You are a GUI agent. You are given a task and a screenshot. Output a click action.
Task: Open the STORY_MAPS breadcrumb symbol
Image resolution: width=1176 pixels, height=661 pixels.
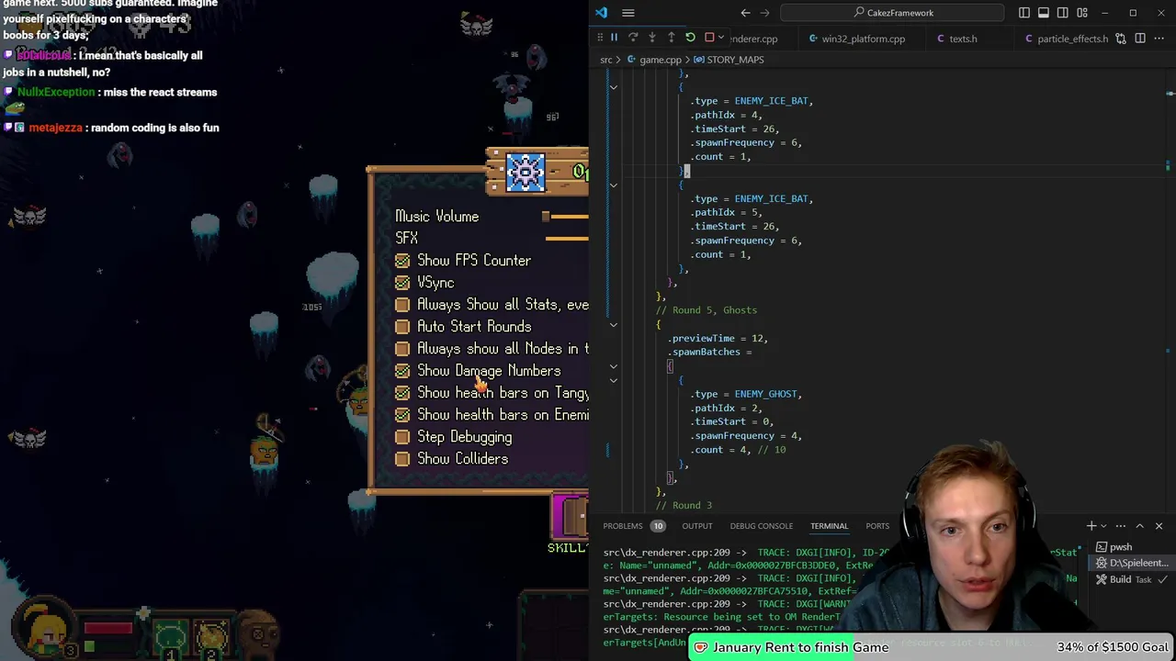click(729, 60)
